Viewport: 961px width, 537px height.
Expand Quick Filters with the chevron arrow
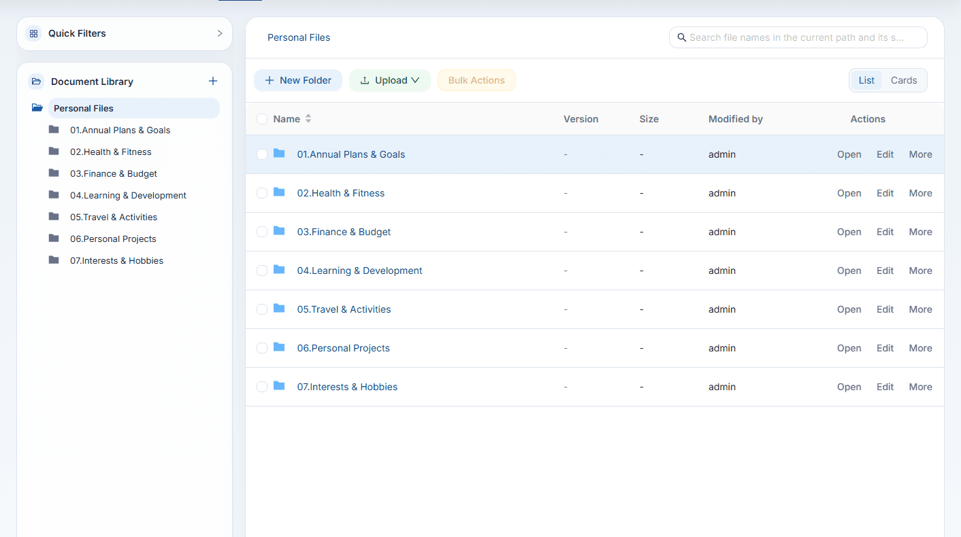220,33
